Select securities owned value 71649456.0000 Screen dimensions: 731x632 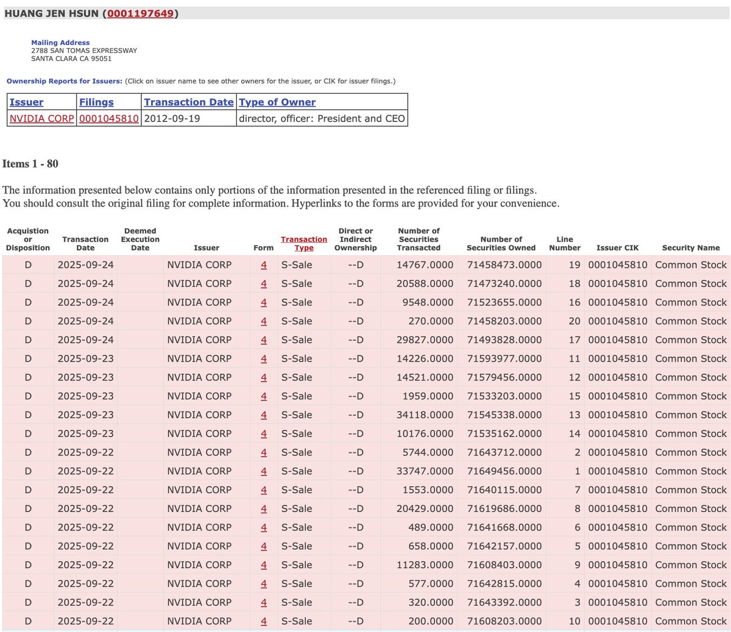point(504,471)
